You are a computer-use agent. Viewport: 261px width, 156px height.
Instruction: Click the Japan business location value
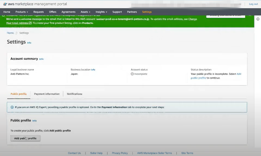(74, 74)
